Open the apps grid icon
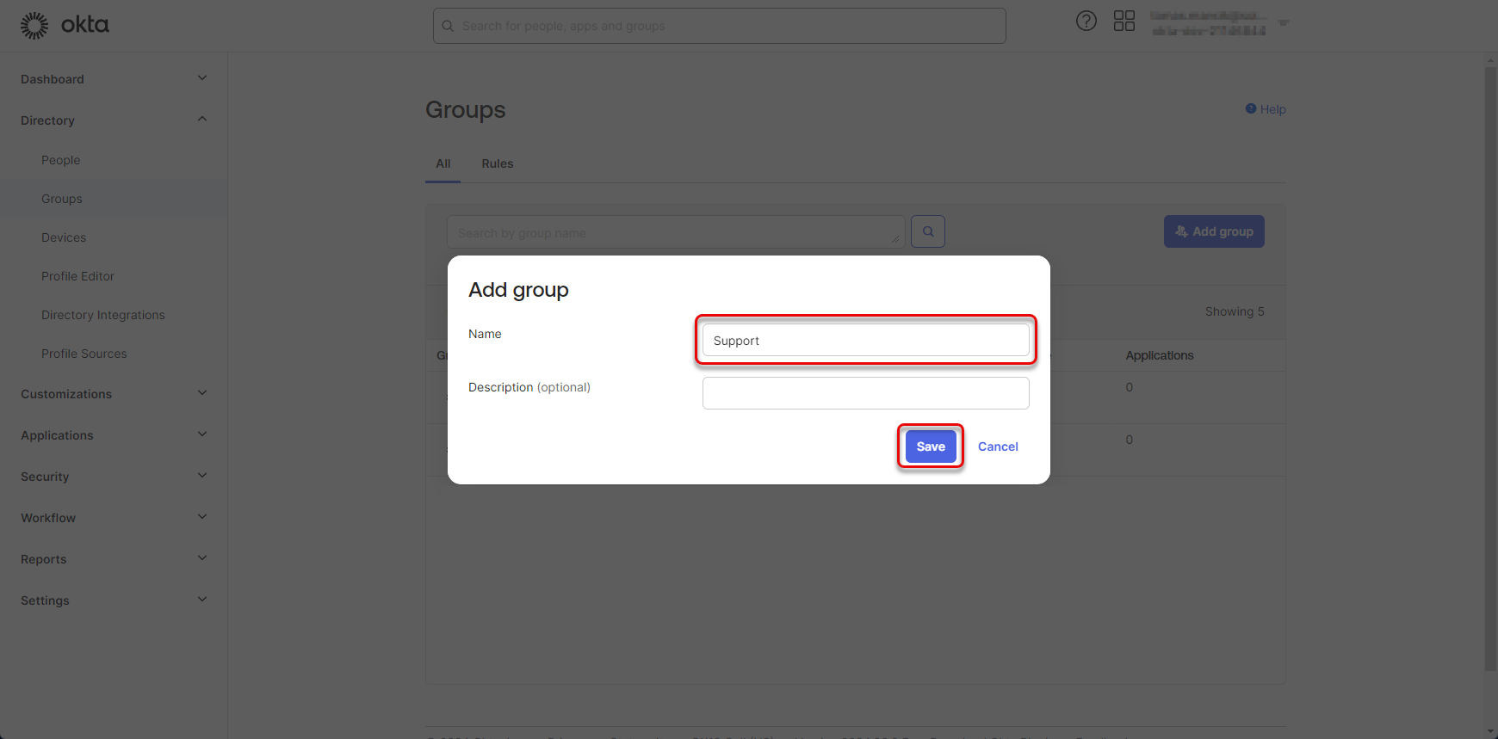The image size is (1498, 739). click(x=1124, y=22)
